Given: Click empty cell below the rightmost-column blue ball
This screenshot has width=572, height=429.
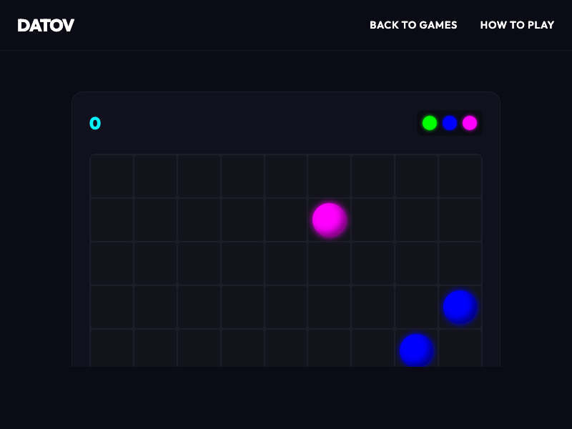Looking at the screenshot, I should tap(460, 349).
